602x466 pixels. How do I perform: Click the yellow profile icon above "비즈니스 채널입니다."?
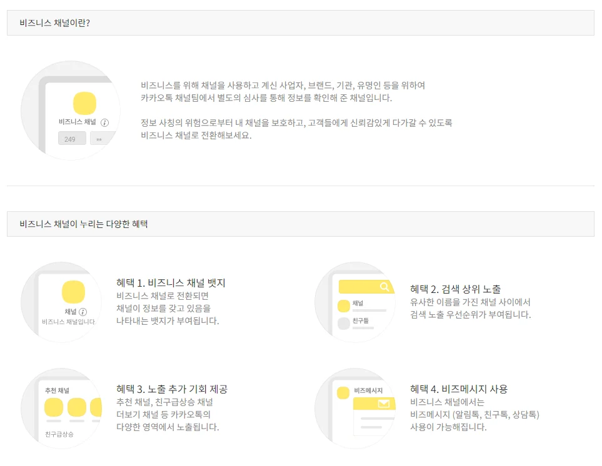pos(73,292)
